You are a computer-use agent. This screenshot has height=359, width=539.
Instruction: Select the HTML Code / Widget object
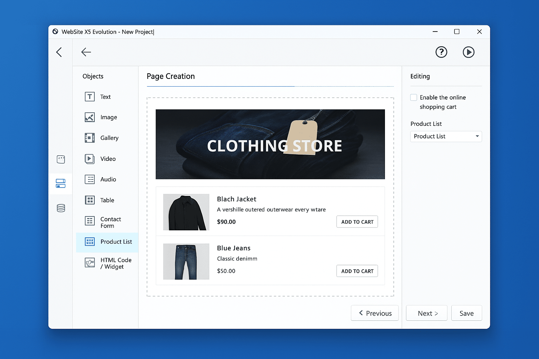(115, 263)
